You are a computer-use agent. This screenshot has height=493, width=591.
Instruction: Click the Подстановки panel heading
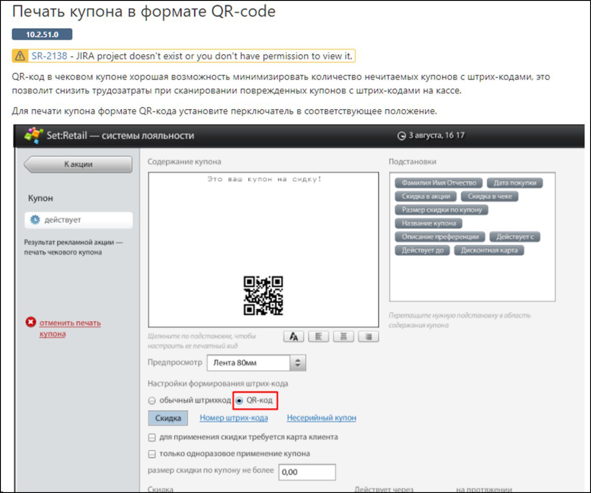pos(412,162)
